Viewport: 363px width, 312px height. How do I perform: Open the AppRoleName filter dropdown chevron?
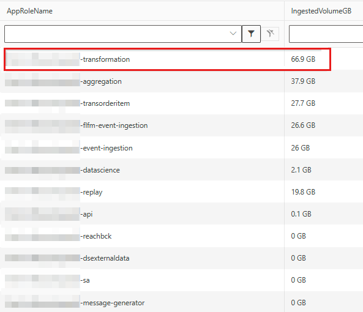click(233, 34)
